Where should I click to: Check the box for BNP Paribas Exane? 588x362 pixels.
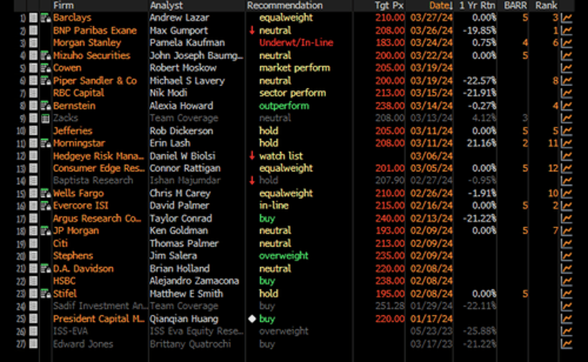pos(33,31)
